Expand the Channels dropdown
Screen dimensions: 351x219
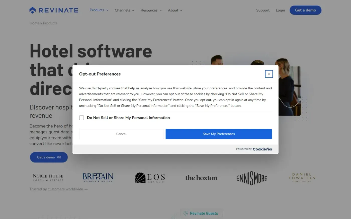(x=124, y=10)
